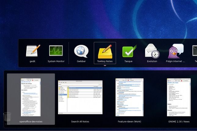
Task: Switch to the partially visible Terminal icon
Action: [195, 51]
